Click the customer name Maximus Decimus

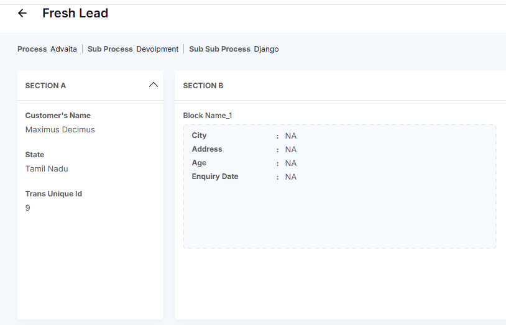(60, 130)
